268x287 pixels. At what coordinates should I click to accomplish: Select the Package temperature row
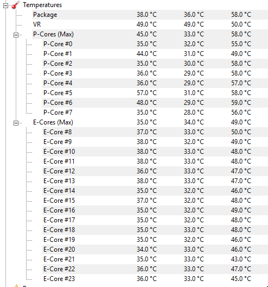pos(150,15)
